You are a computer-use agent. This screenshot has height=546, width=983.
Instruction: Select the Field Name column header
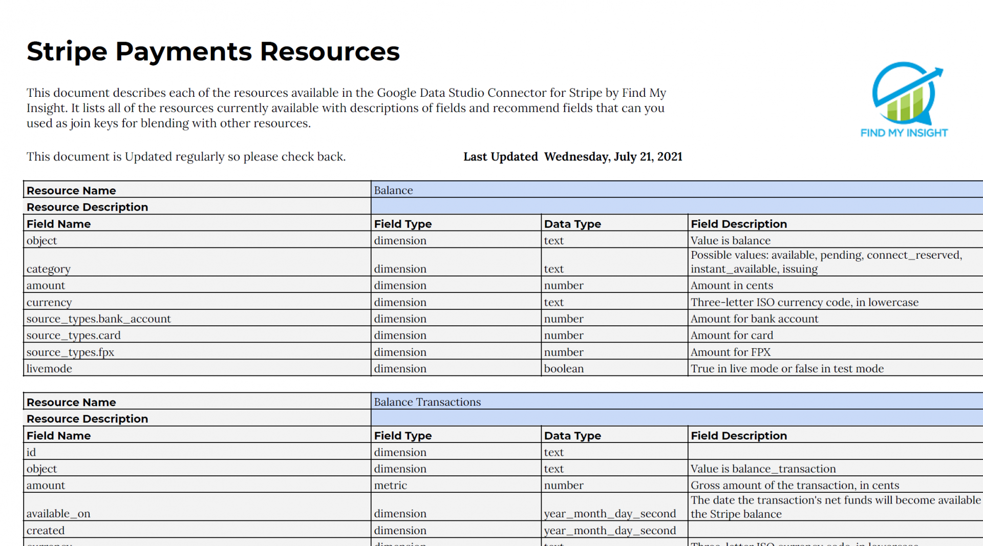(x=58, y=224)
